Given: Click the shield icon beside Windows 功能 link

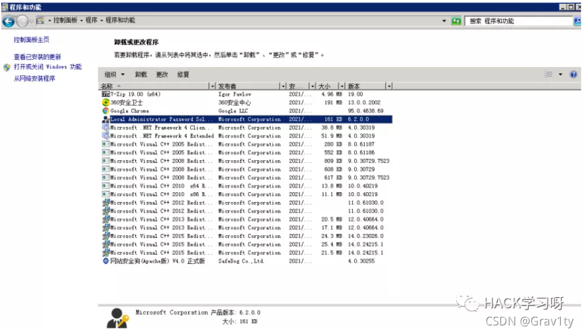Looking at the screenshot, I should pyautogui.click(x=7, y=68).
